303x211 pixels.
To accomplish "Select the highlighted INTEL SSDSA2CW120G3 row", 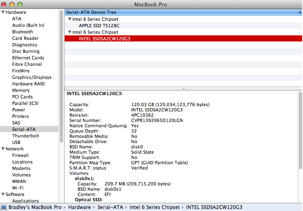I will tap(183, 39).
